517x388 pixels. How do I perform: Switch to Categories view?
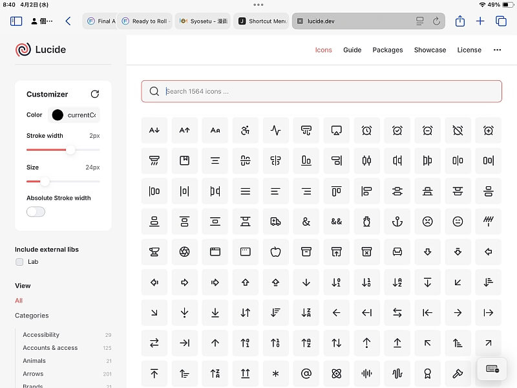pos(32,316)
